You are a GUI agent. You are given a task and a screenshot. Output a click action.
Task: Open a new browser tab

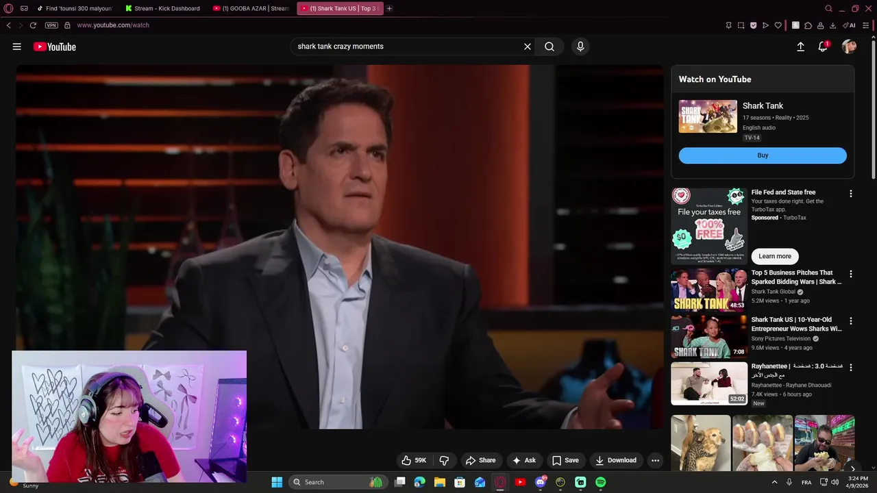389,8
